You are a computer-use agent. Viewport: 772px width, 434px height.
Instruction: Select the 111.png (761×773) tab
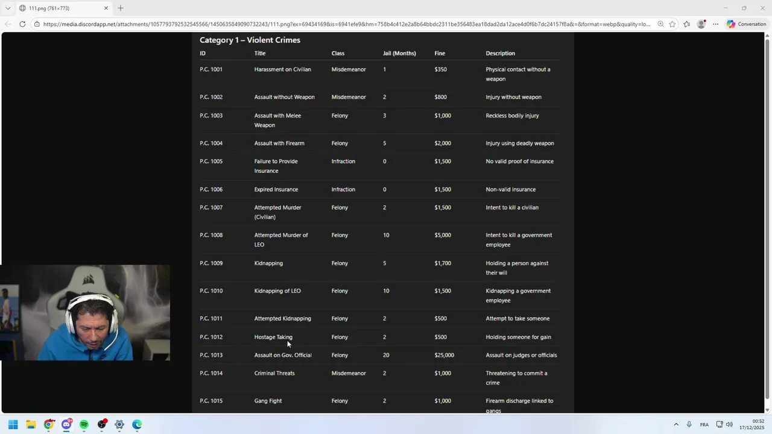coord(63,8)
